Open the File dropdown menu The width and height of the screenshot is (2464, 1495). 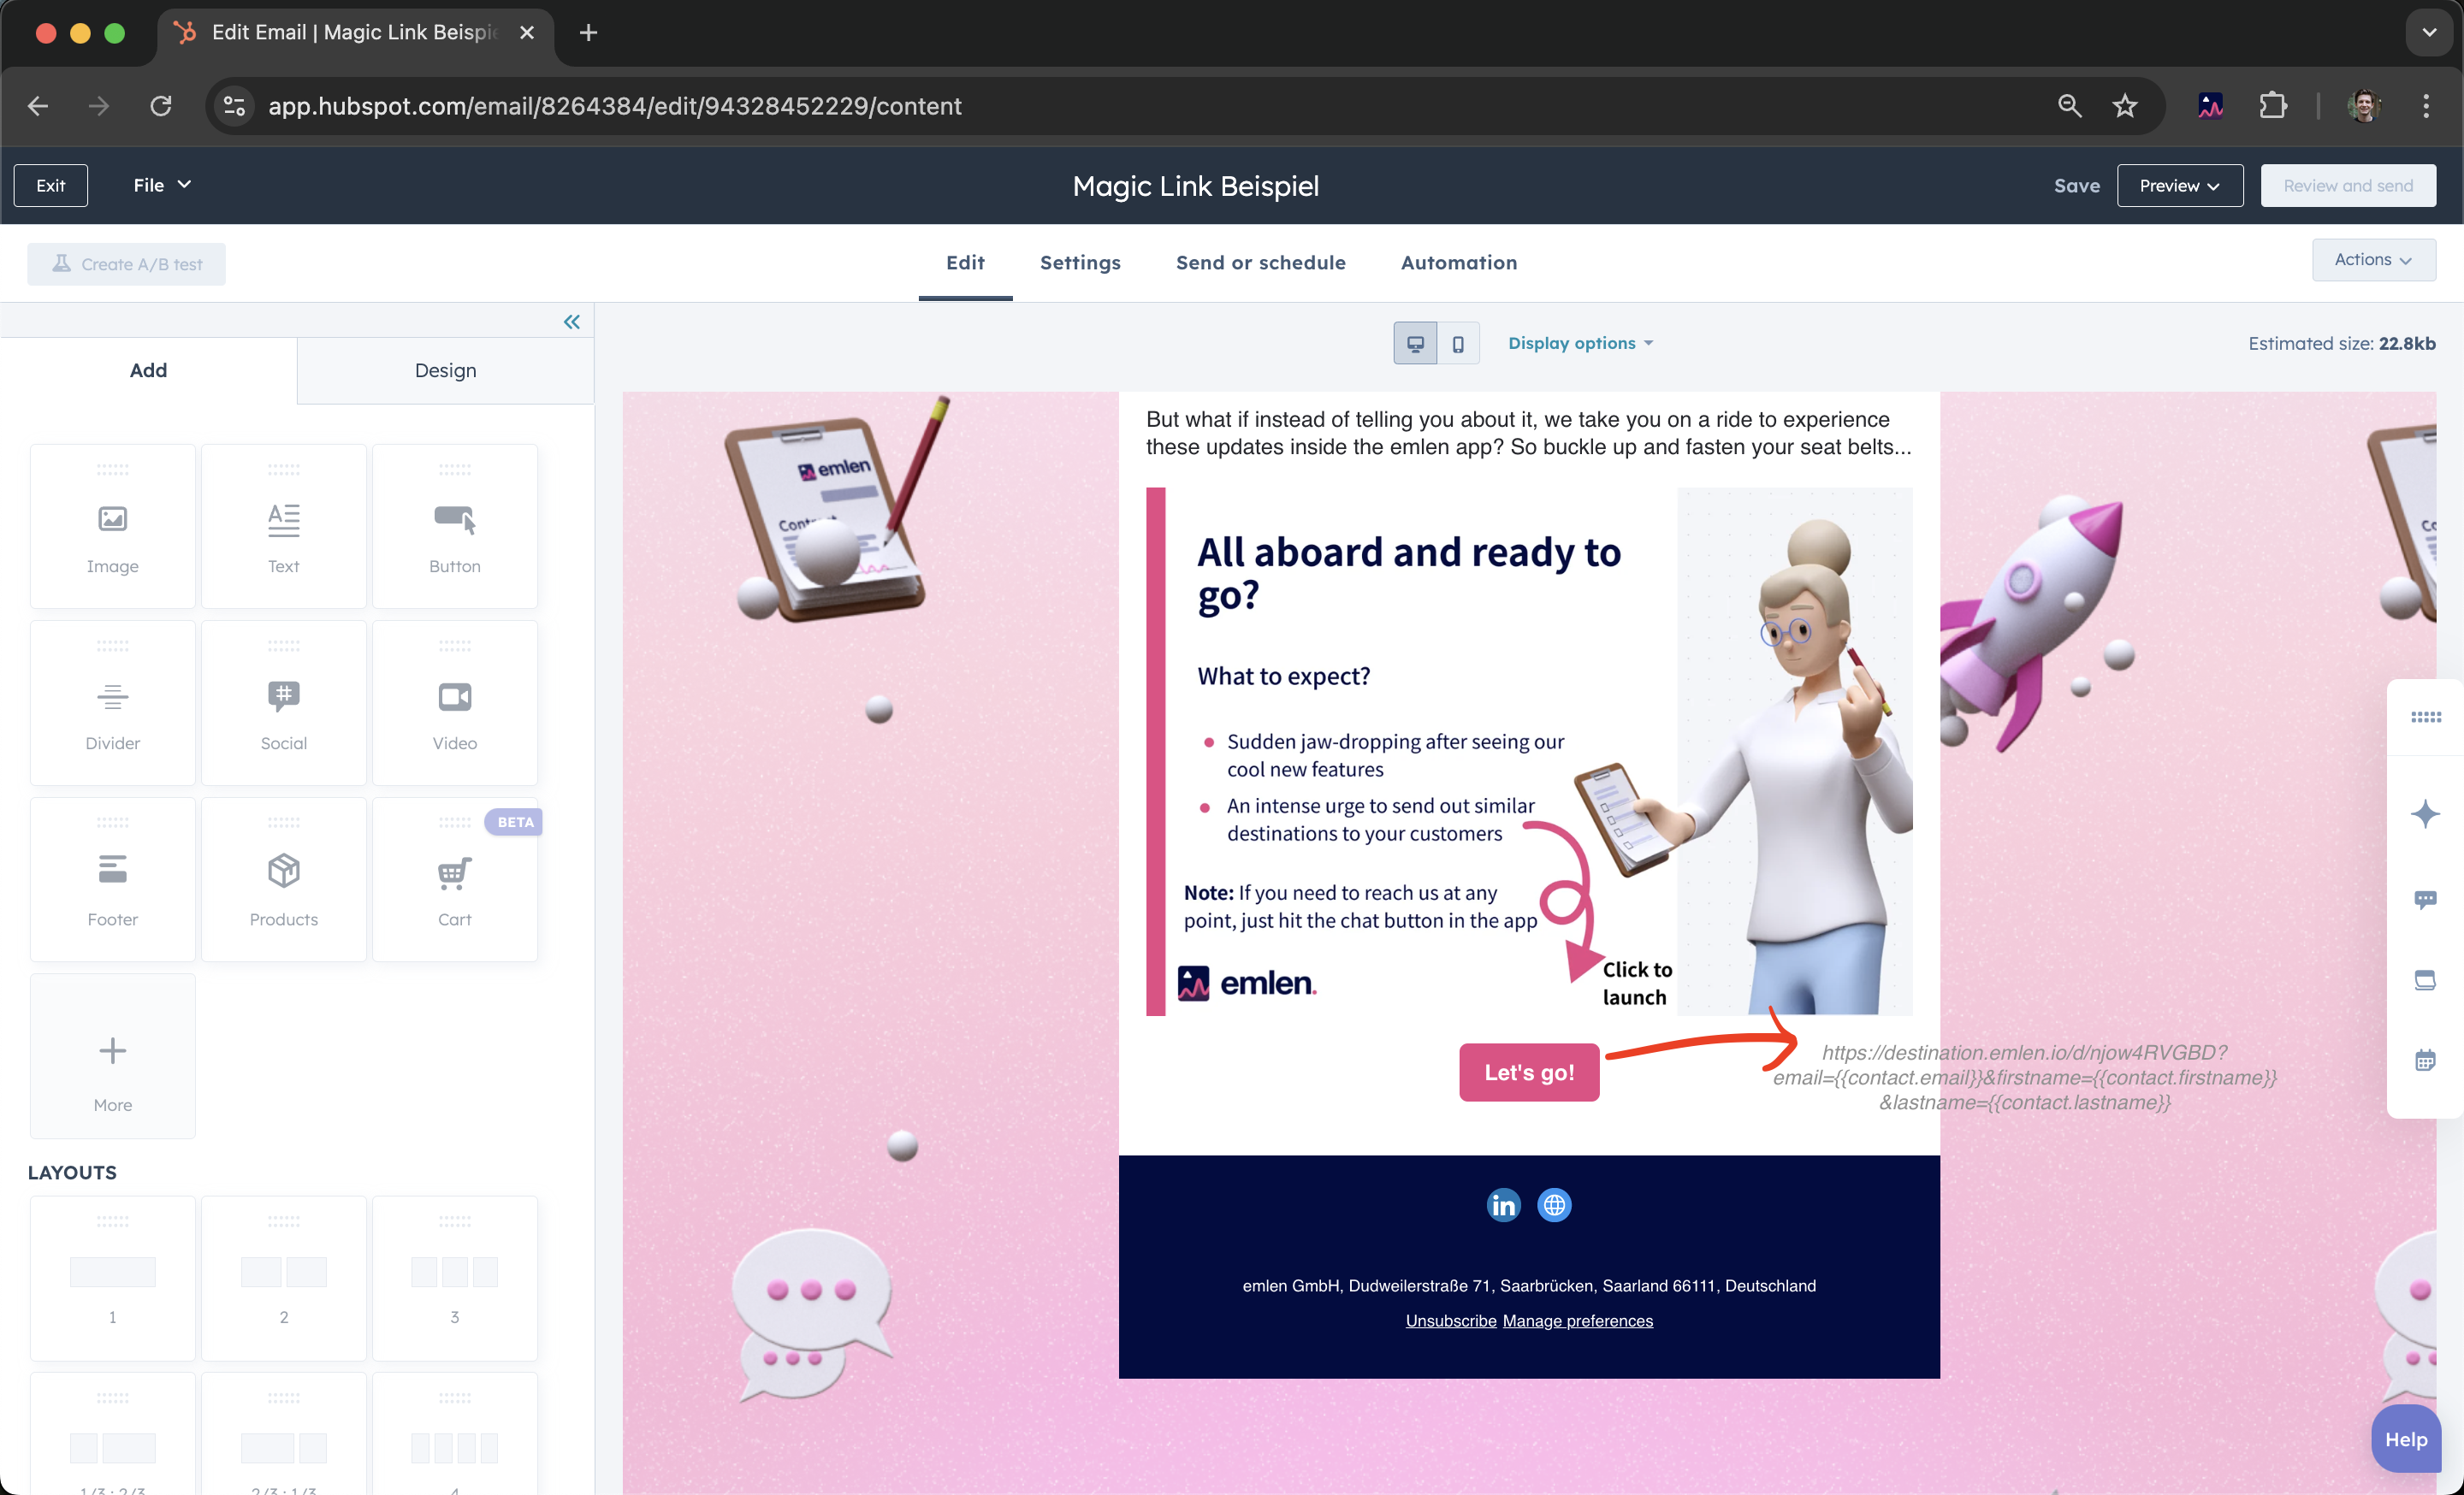click(x=161, y=185)
